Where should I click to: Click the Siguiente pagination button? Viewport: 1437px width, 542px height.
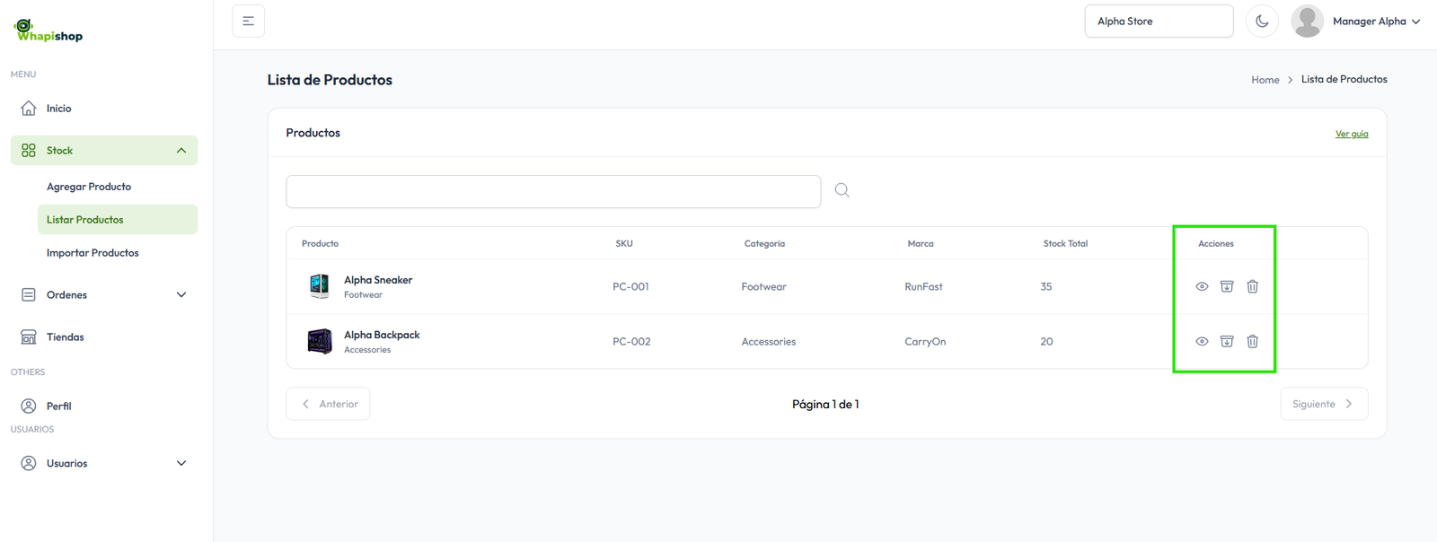1323,405
